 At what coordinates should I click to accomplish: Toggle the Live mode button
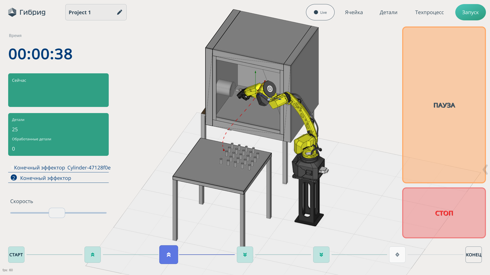point(320,12)
